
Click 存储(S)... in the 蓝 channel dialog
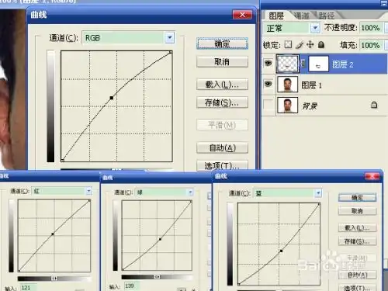(357, 241)
